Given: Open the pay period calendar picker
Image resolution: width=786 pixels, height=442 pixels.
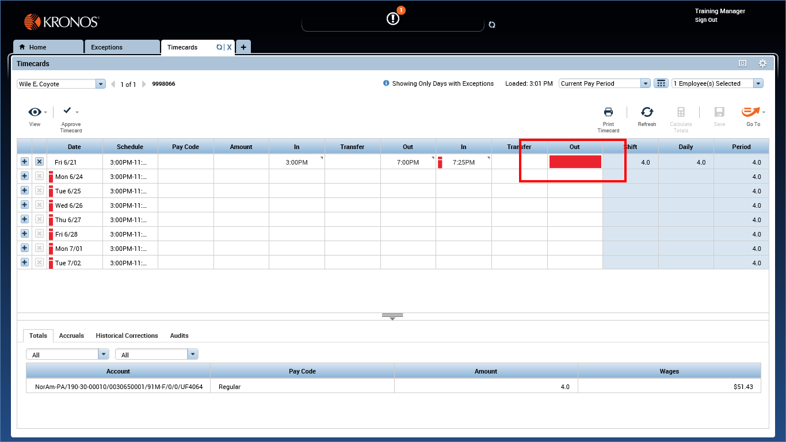Looking at the screenshot, I should [x=661, y=83].
